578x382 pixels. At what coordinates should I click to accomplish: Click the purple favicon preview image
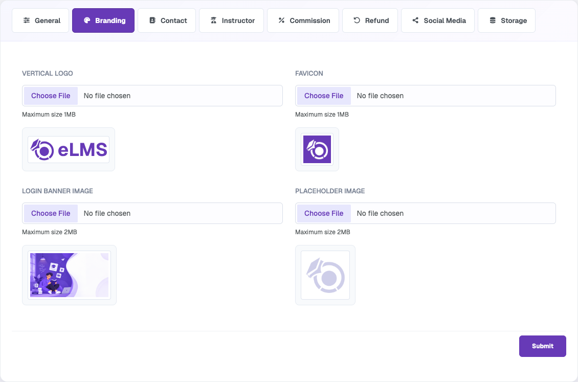[x=317, y=149]
